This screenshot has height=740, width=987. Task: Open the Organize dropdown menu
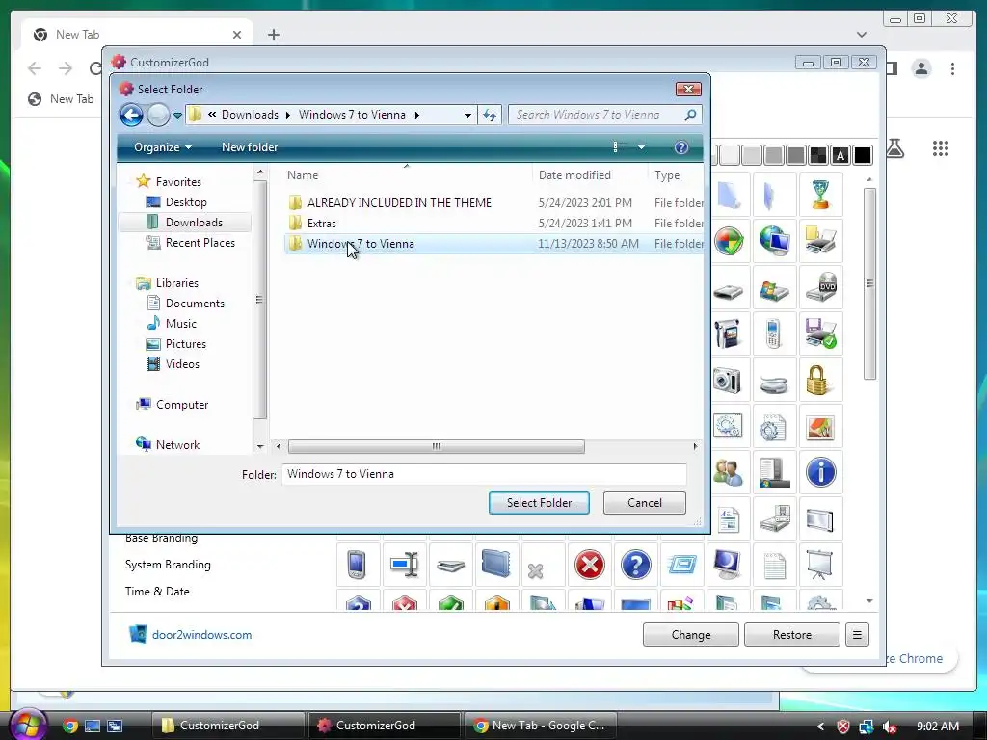(x=162, y=147)
